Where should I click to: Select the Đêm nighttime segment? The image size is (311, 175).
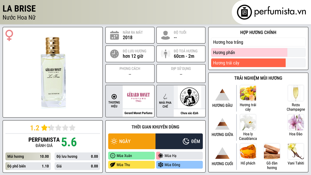[x=179, y=141]
